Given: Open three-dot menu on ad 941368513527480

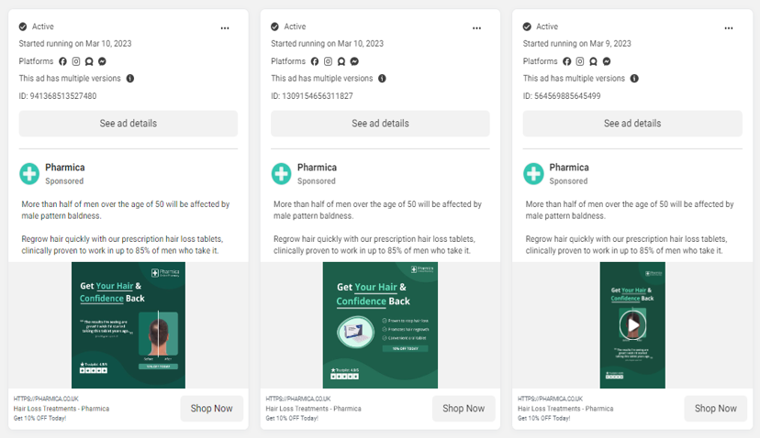Looking at the screenshot, I should (225, 28).
